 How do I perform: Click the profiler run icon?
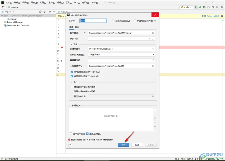(x=208, y=7)
